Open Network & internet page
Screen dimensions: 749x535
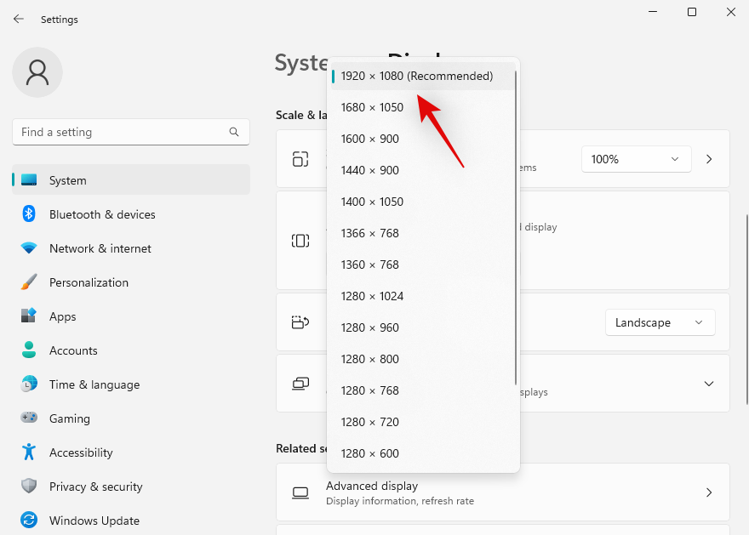[100, 248]
